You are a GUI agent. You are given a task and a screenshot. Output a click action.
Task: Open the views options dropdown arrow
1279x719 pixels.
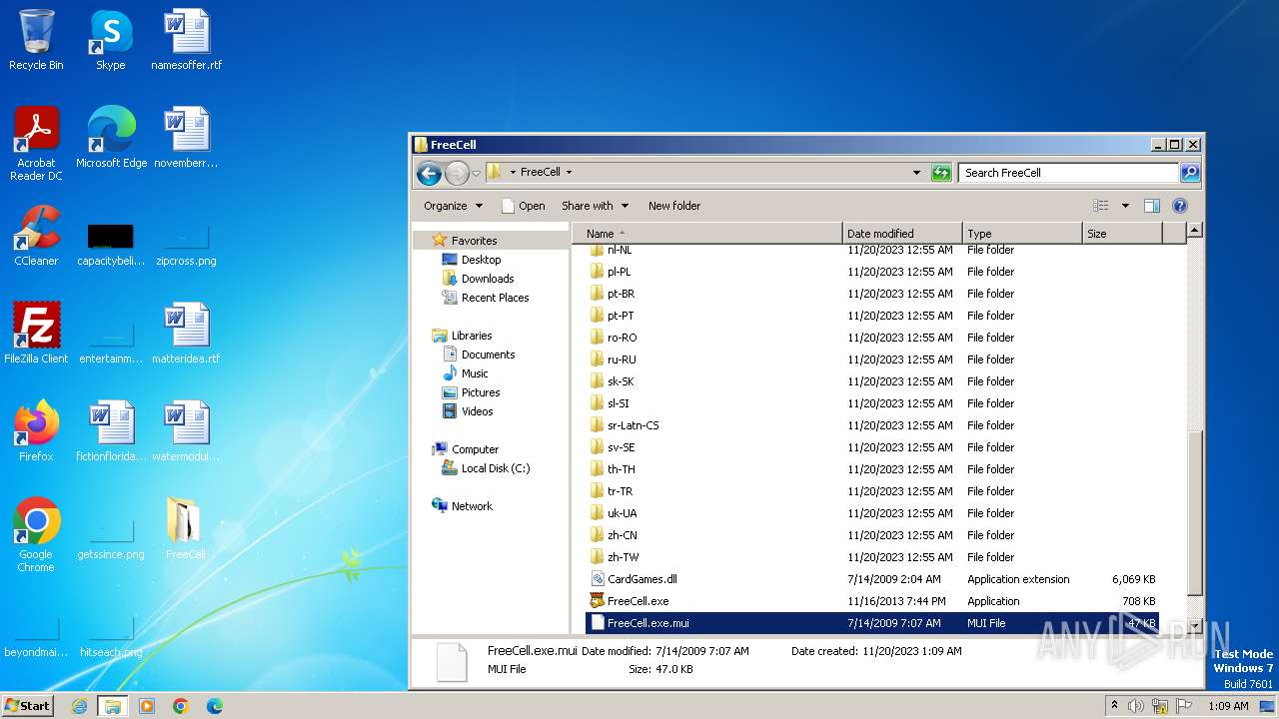tap(1125, 206)
